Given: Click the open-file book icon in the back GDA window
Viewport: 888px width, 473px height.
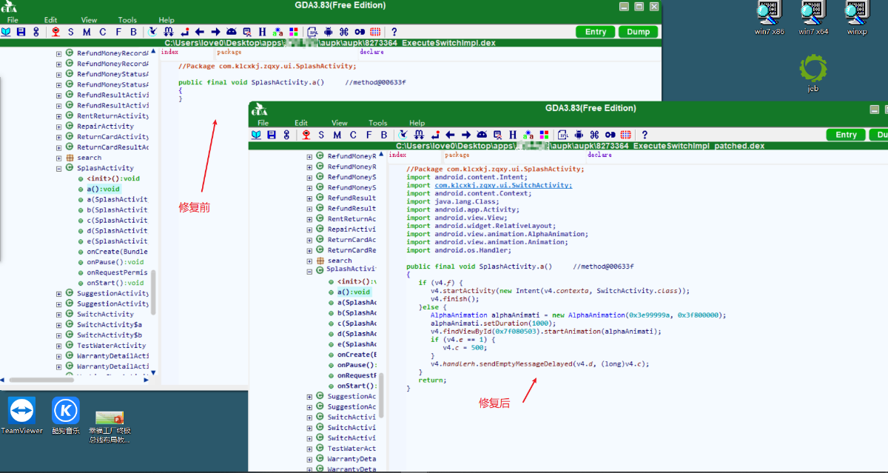Looking at the screenshot, I should [6, 32].
